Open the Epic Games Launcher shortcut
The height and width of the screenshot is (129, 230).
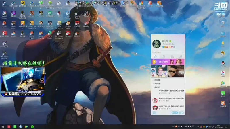click(4, 55)
